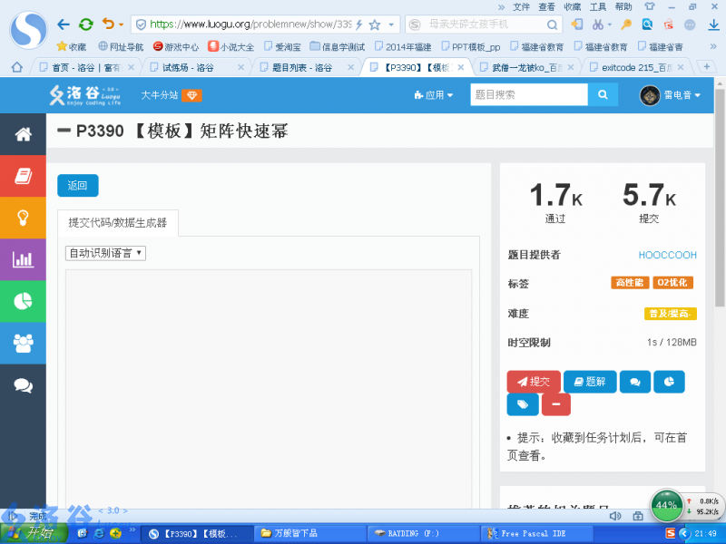The height and width of the screenshot is (544, 726).
Task: Open the 应用 dropdown in the header
Action: pos(433,95)
